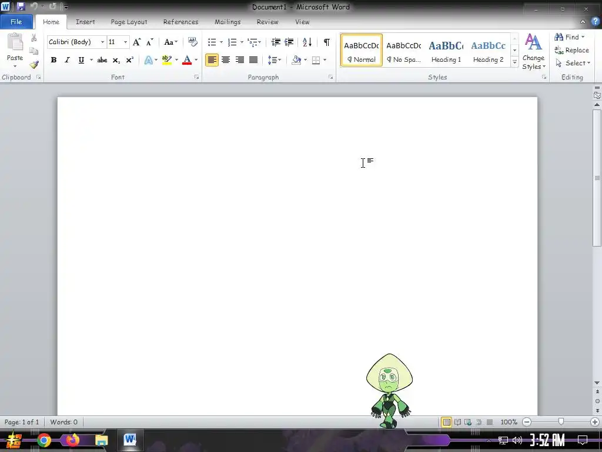Screen dimensions: 602x452
Task: Switch to Draft view icon
Action: tap(490, 422)
